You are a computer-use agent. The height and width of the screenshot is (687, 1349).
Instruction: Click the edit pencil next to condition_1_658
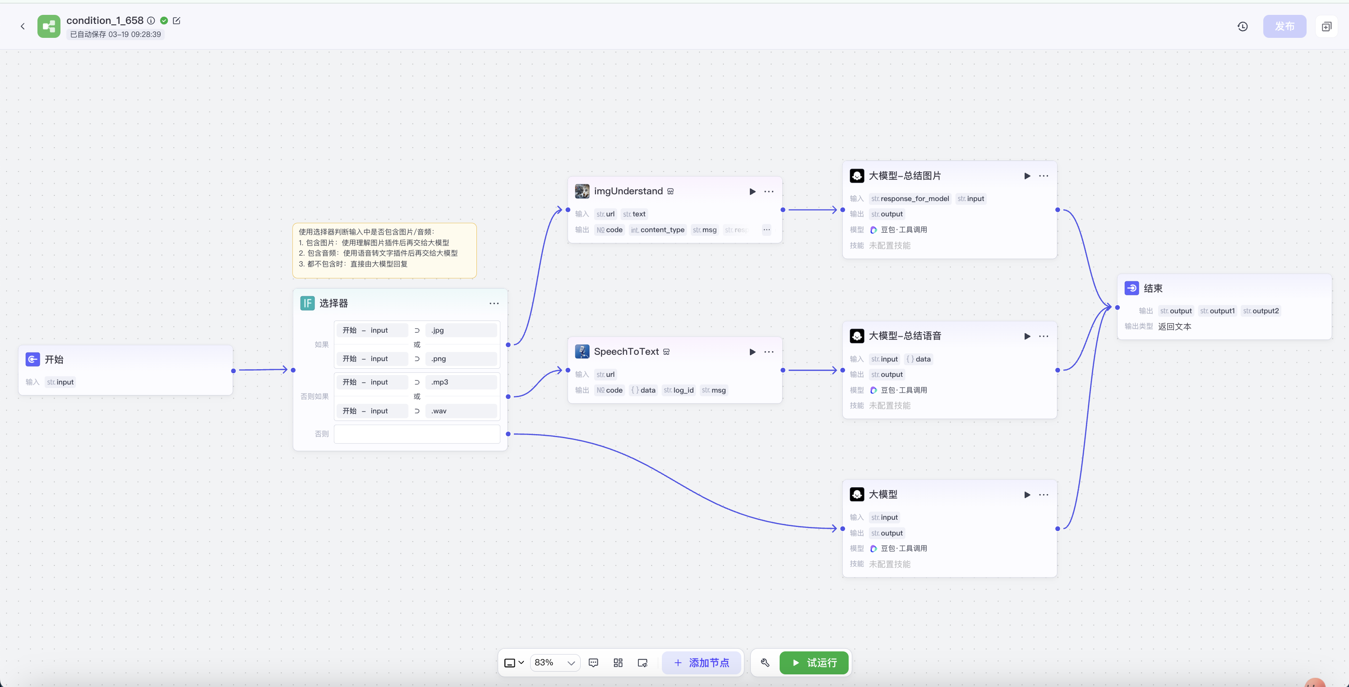(x=176, y=20)
